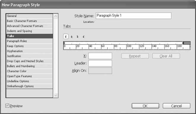Select the right-justified tab icon
The width and height of the screenshot is (196, 114).
(x=77, y=37)
